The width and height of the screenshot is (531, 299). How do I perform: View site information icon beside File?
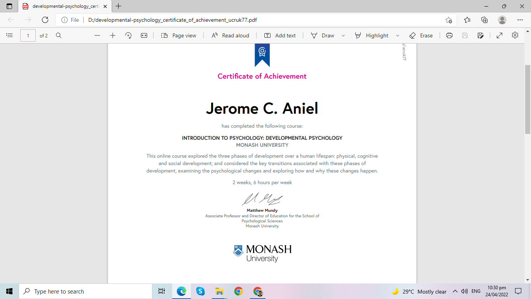point(65,20)
